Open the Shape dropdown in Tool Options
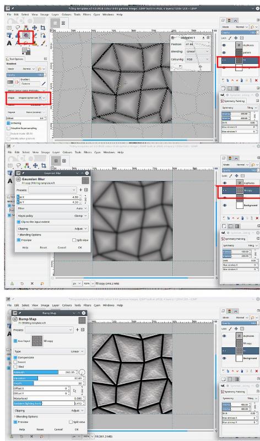Image resolution: width=260 pixels, height=441 pixels. pyautogui.click(x=26, y=98)
